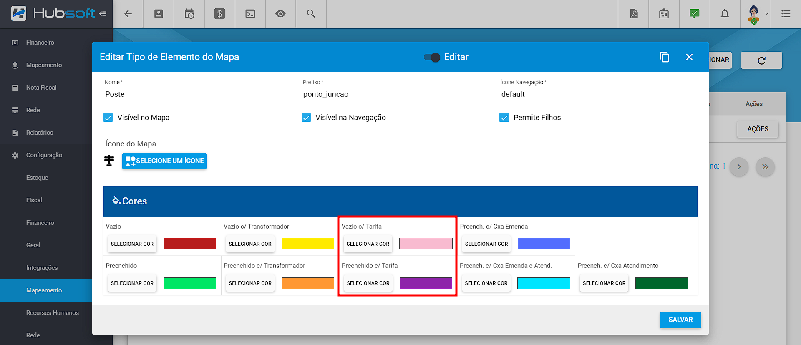Save with the Salvar button
This screenshot has height=345, width=801.
(680, 320)
